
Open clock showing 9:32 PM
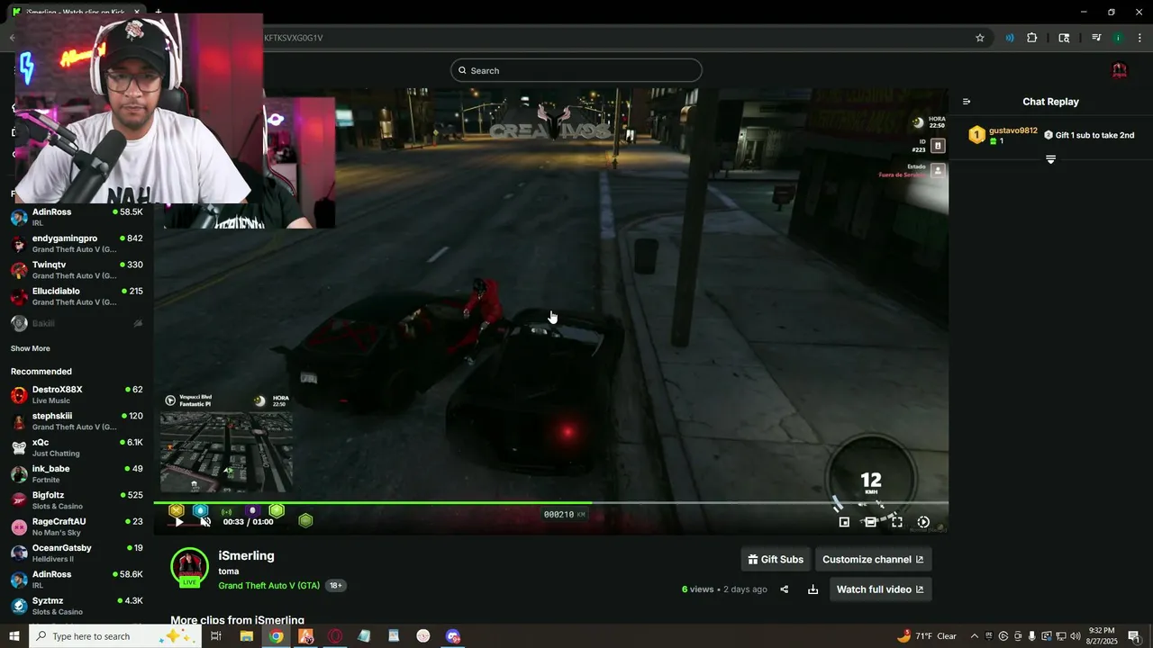coord(1102,636)
